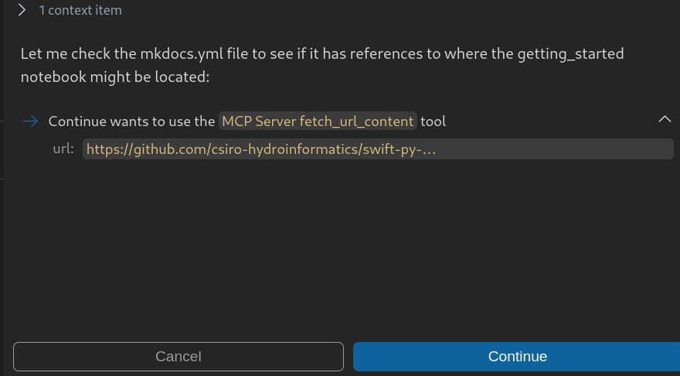Click "notebook might be located:" text line
The height and width of the screenshot is (376, 680).
[115, 77]
